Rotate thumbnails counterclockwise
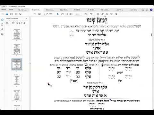 20,23
